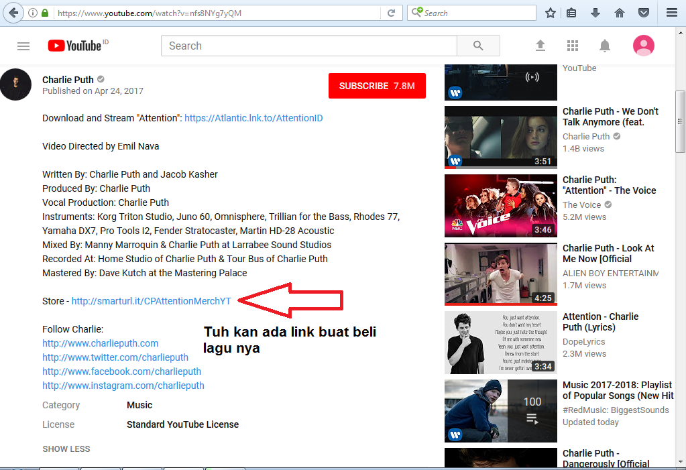Open The Voice Attention performance thumbnail
Viewport: 686px width, 470px height.
pos(501,206)
